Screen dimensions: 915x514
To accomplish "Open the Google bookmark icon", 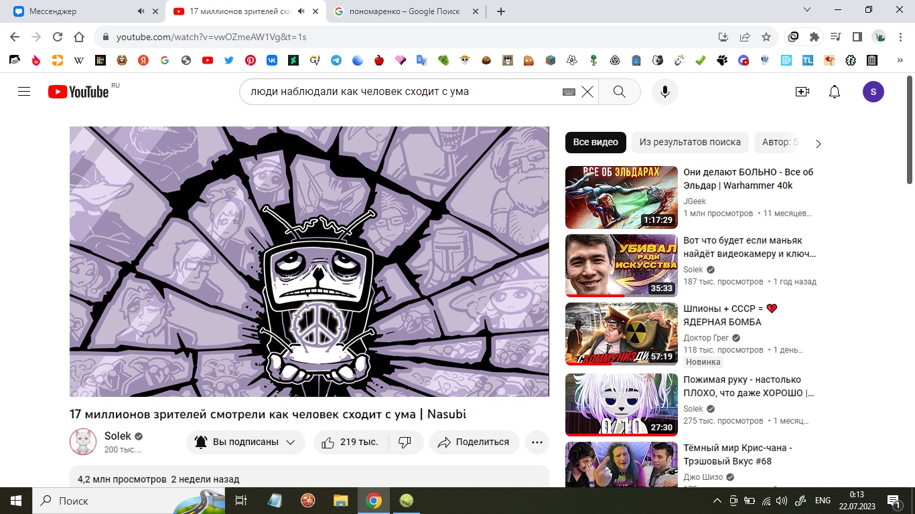I will [x=165, y=60].
